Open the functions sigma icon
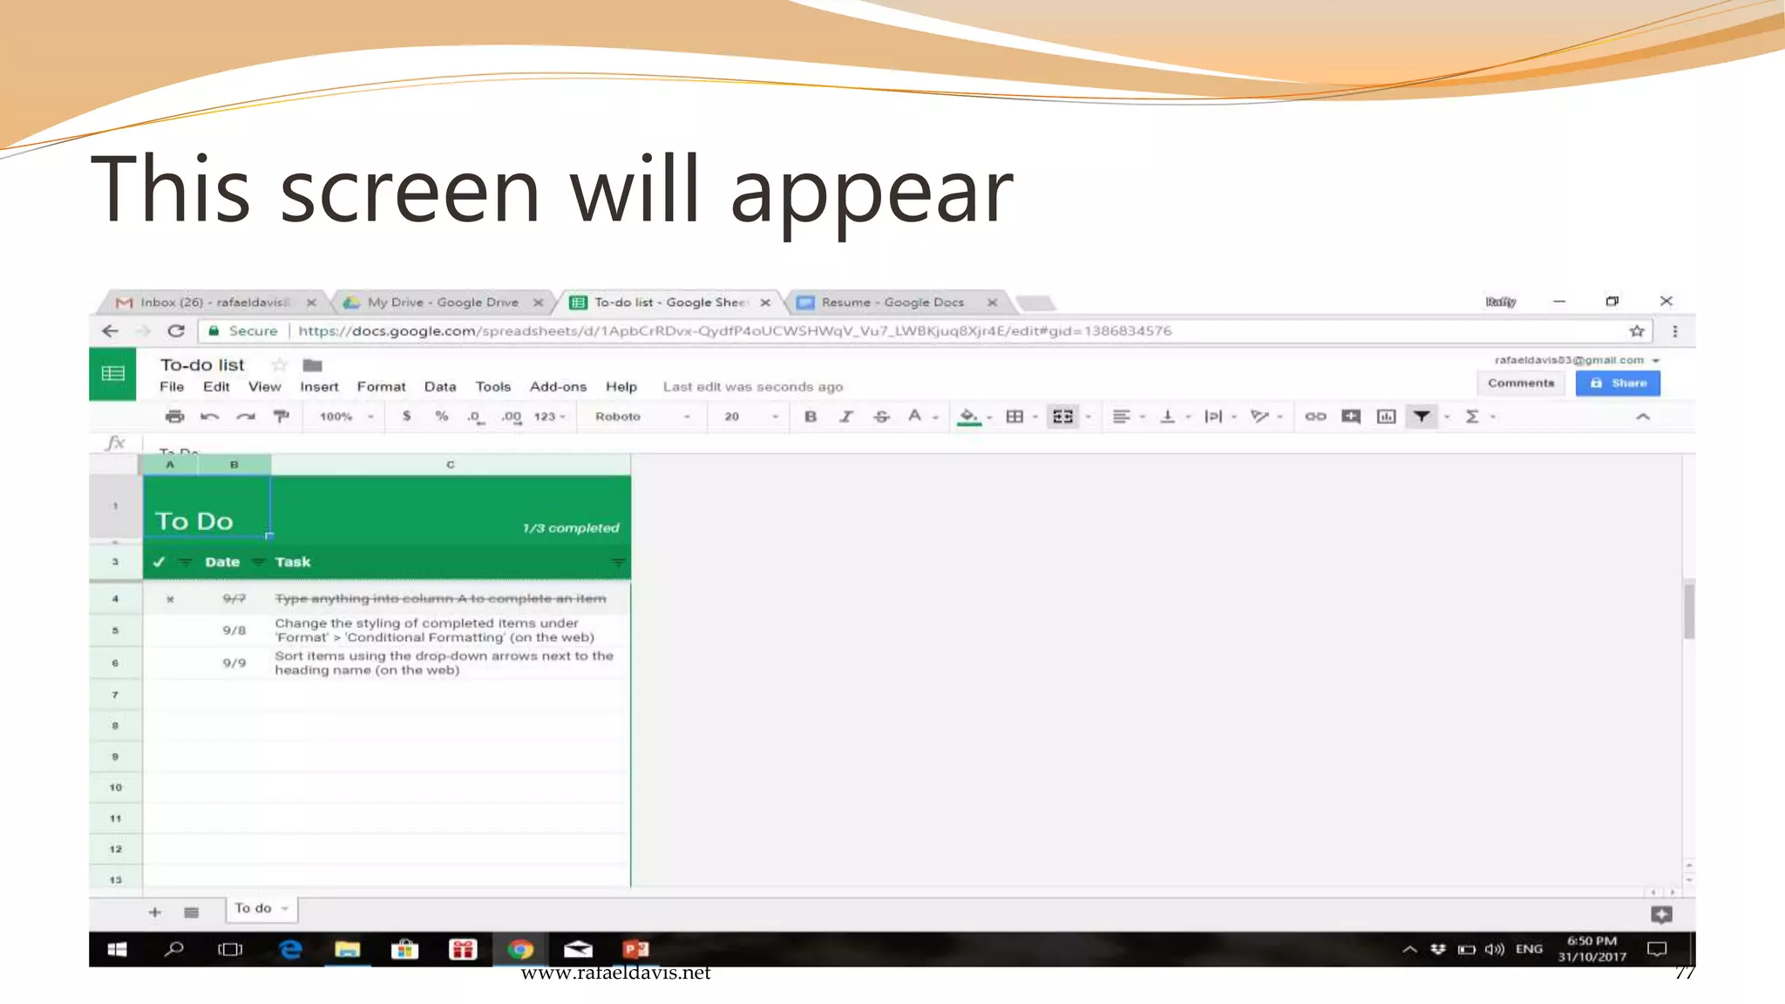Screen dimensions: 1785x1004 tap(1472, 417)
